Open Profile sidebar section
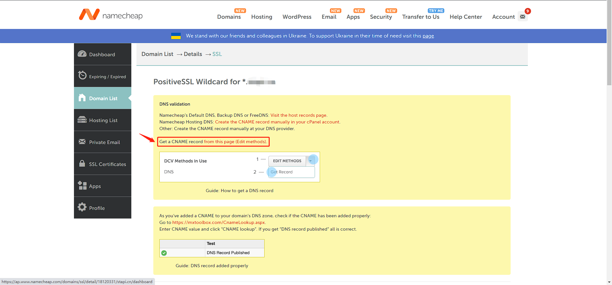 tap(103, 208)
